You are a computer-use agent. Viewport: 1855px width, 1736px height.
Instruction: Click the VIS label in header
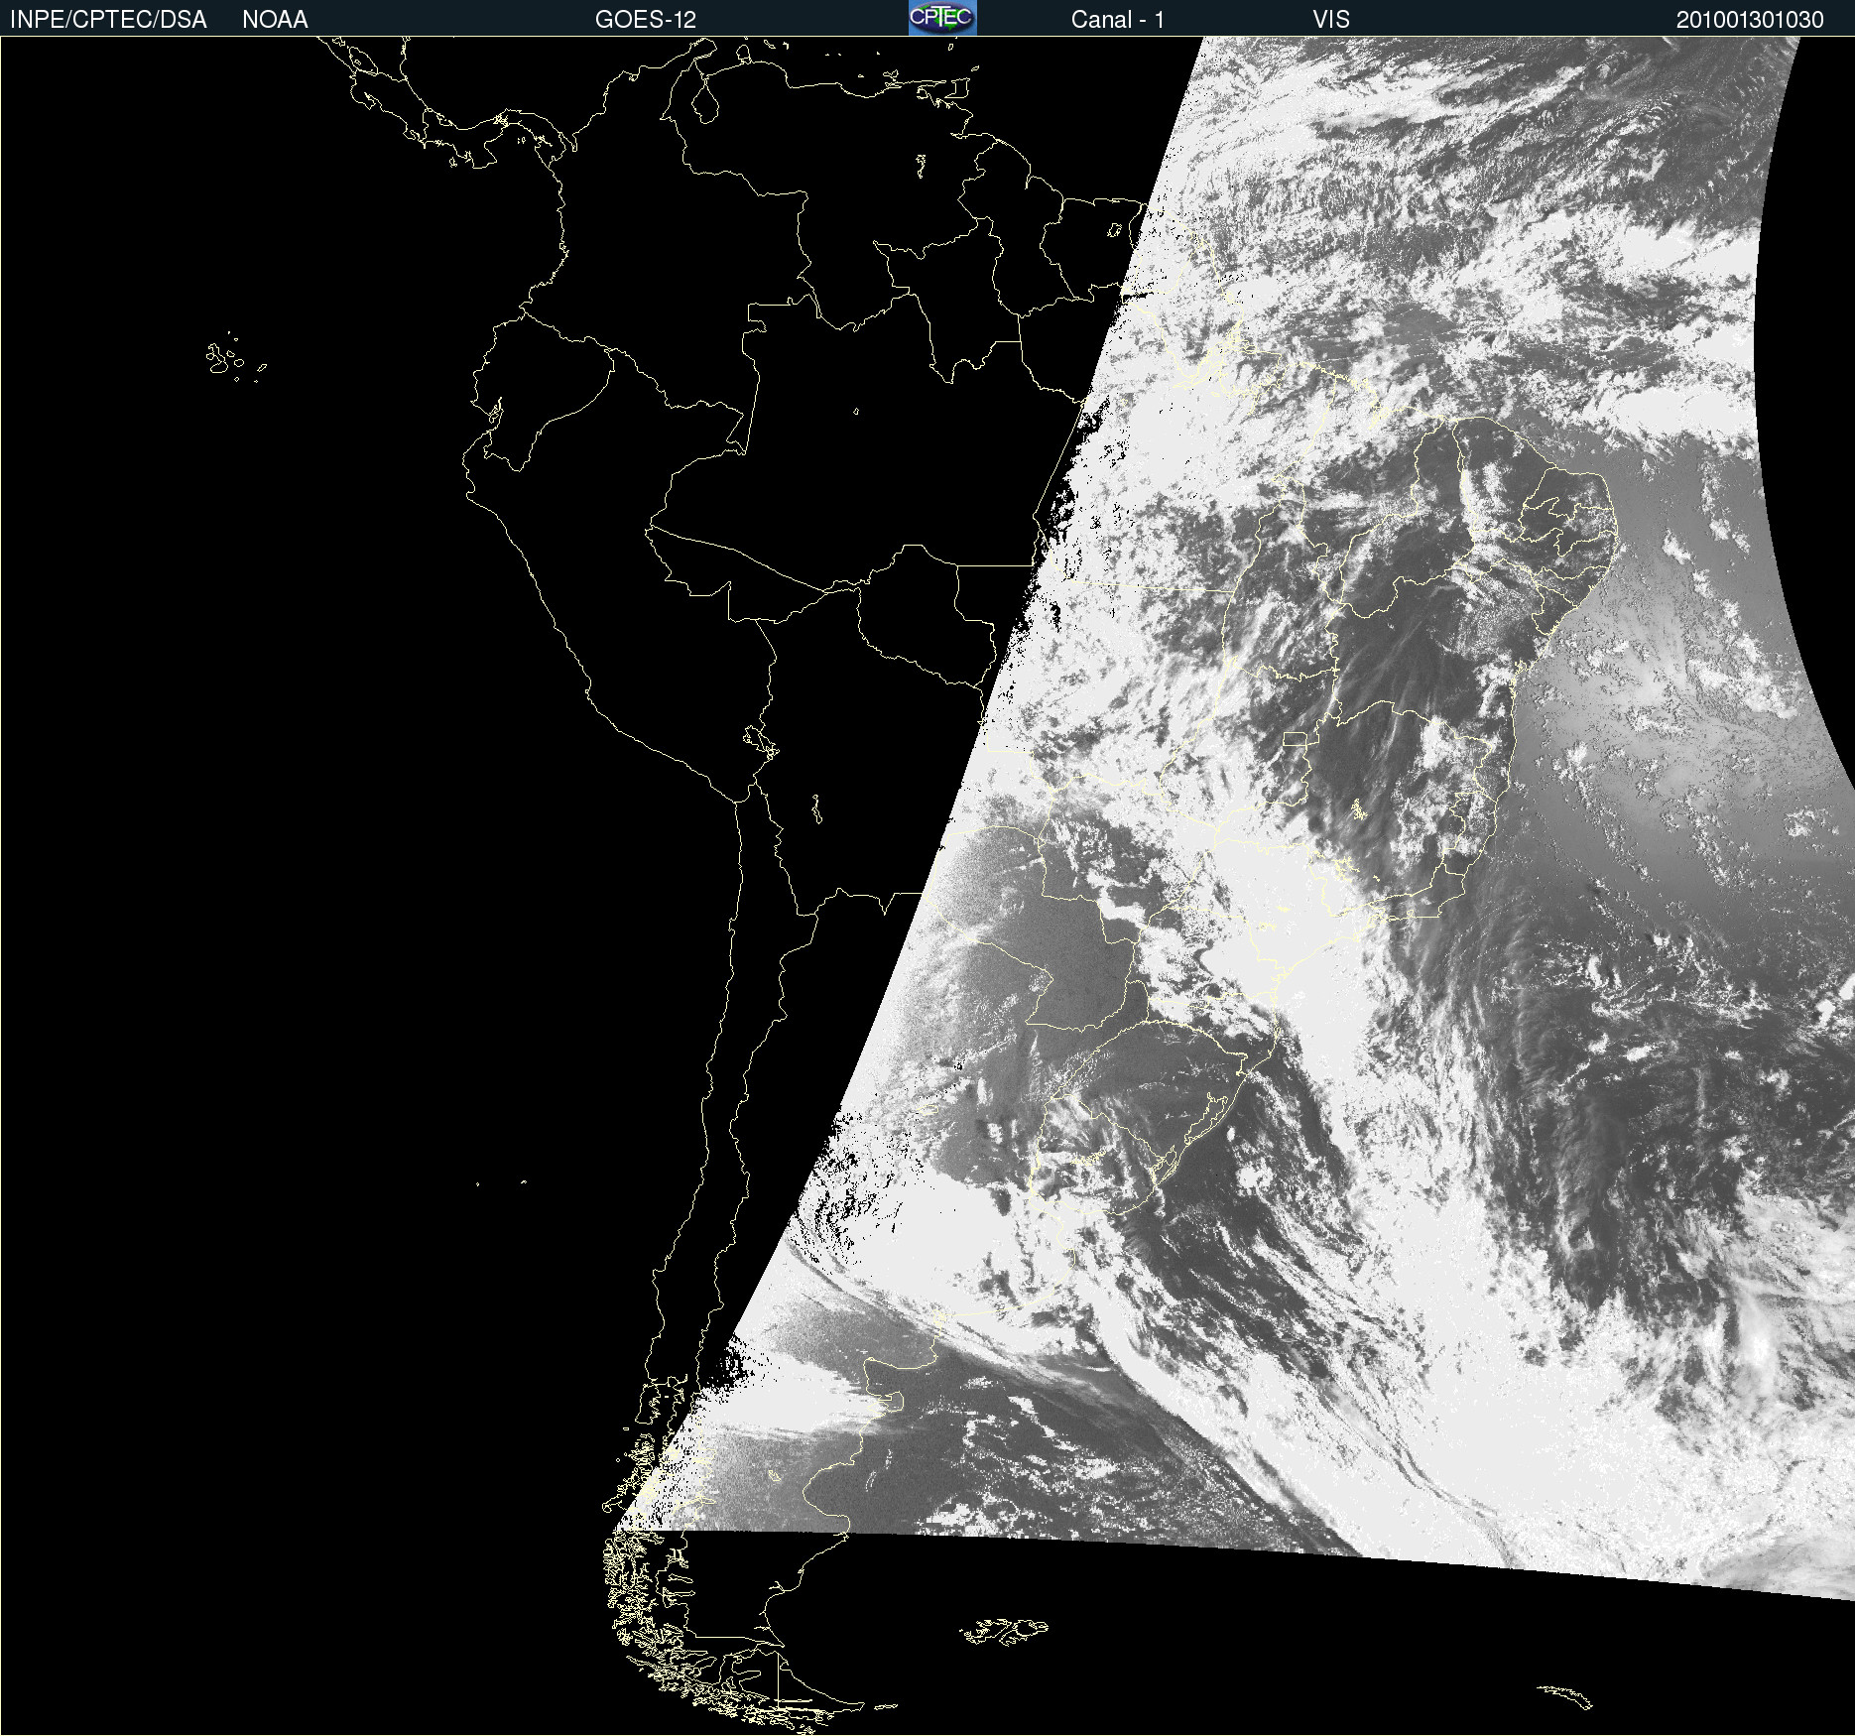click(1331, 20)
